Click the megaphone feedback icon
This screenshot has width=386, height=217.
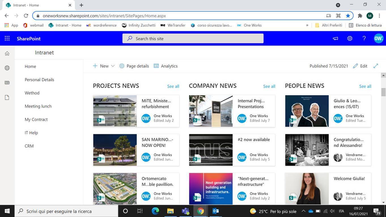pos(335,38)
